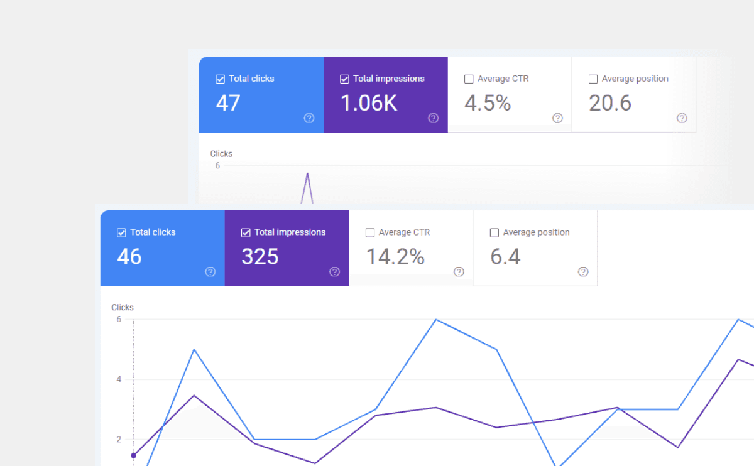Click axis value 4 on front chart
754x466 pixels.
click(x=119, y=379)
